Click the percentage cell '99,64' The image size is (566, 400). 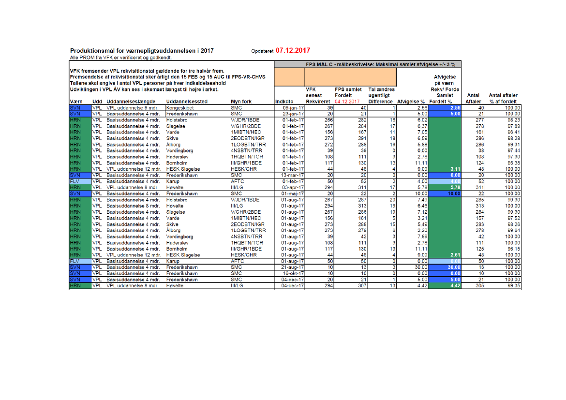click(x=514, y=231)
